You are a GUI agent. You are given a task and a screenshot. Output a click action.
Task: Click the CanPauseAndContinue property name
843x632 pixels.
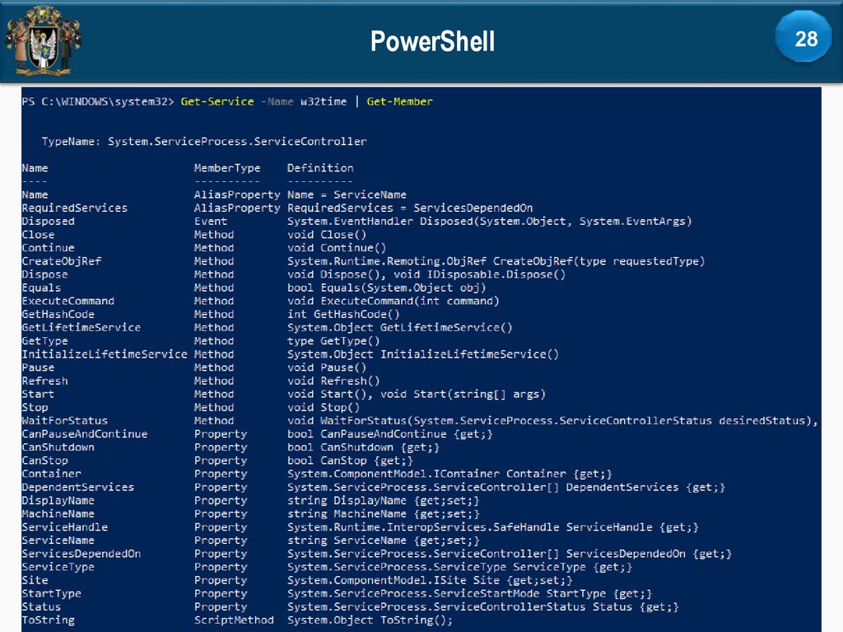[85, 434]
